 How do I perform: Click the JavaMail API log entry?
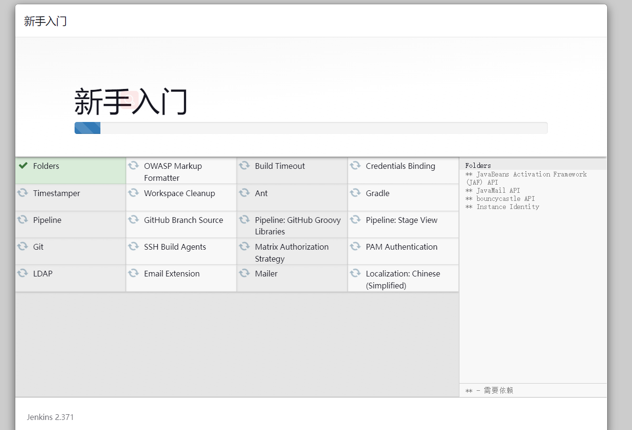click(x=497, y=190)
